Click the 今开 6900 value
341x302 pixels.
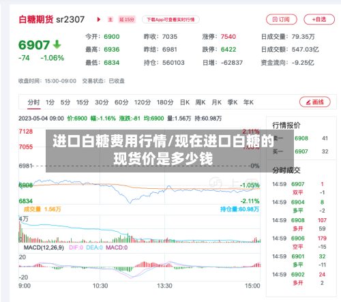click(x=112, y=37)
